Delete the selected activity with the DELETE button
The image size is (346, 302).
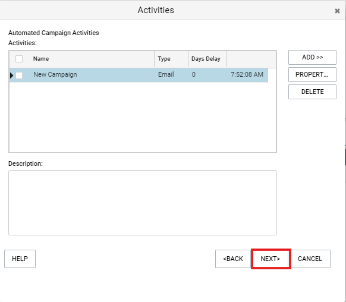(x=312, y=92)
